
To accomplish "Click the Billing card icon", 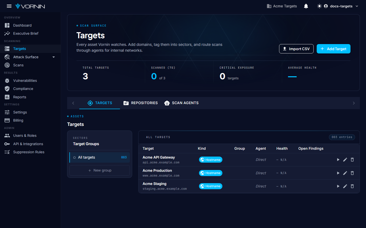I will point(7,120).
